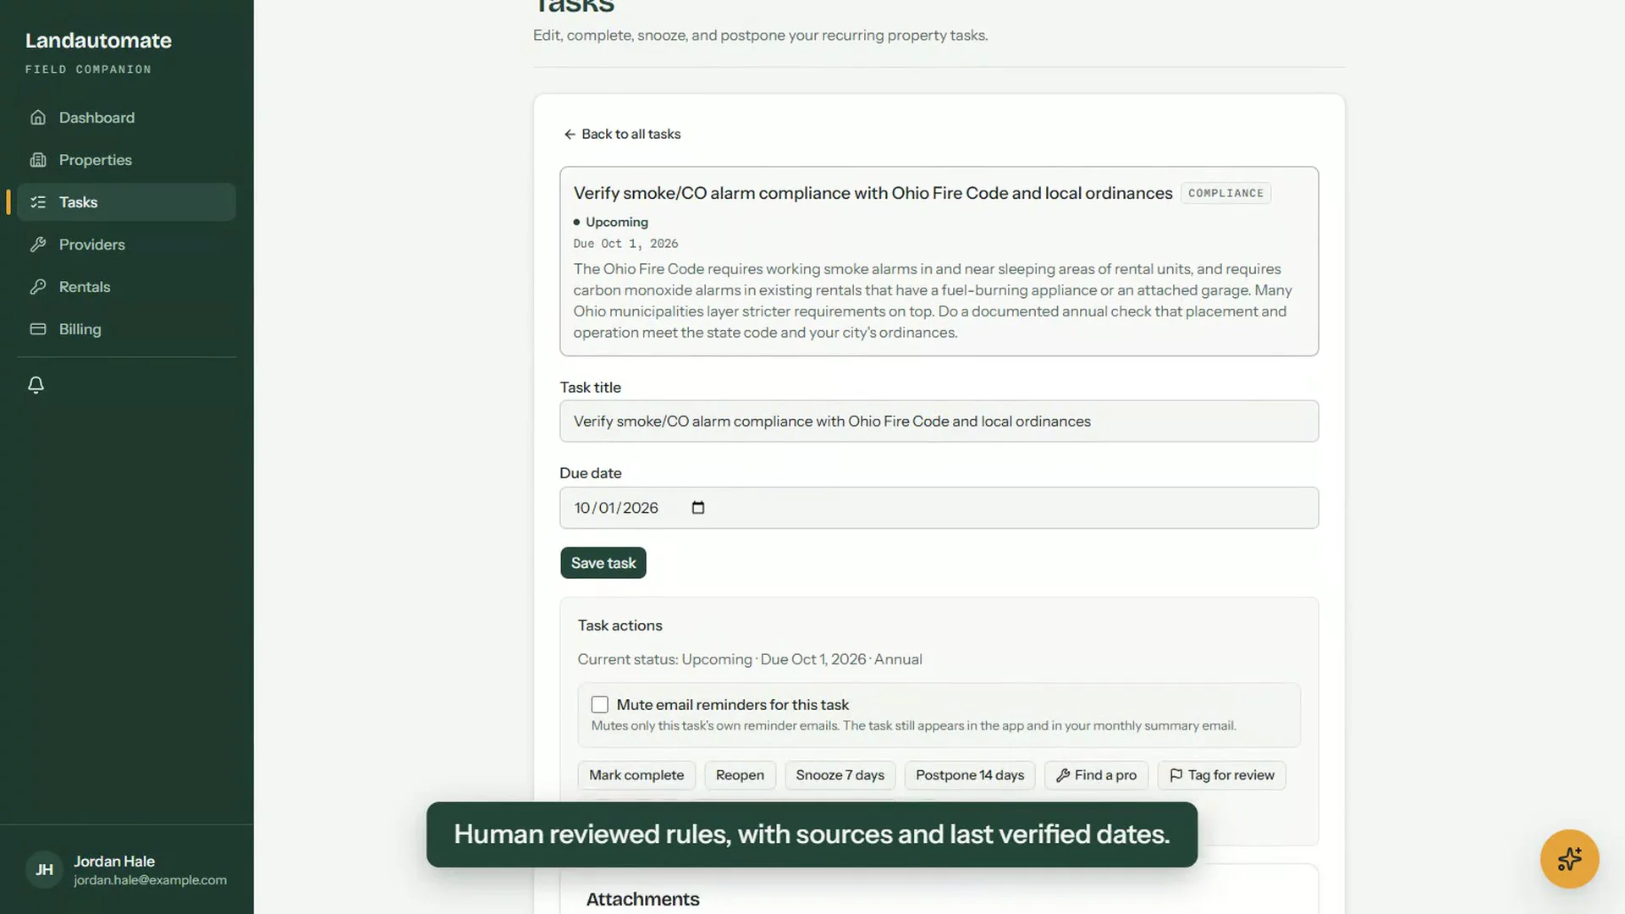
Task: Click the Rentals key icon
Action: (x=38, y=287)
